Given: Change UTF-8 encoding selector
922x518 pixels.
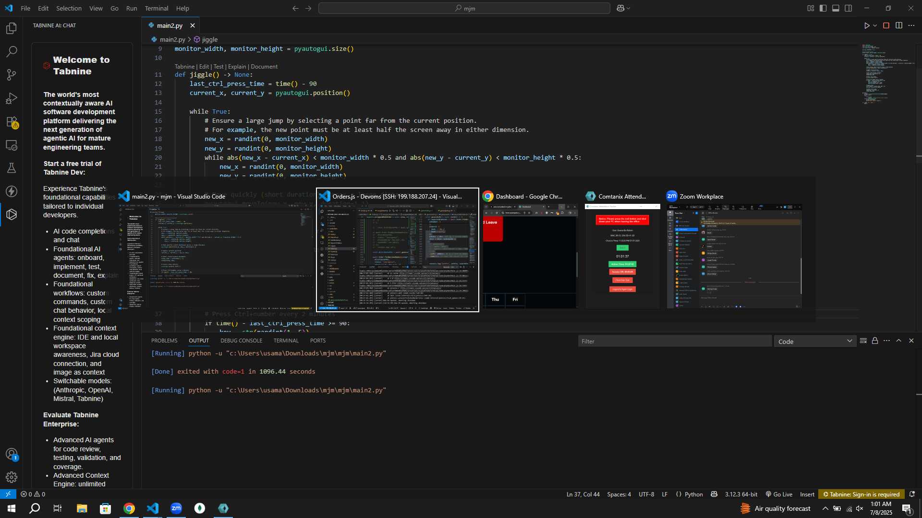Looking at the screenshot, I should [646, 494].
